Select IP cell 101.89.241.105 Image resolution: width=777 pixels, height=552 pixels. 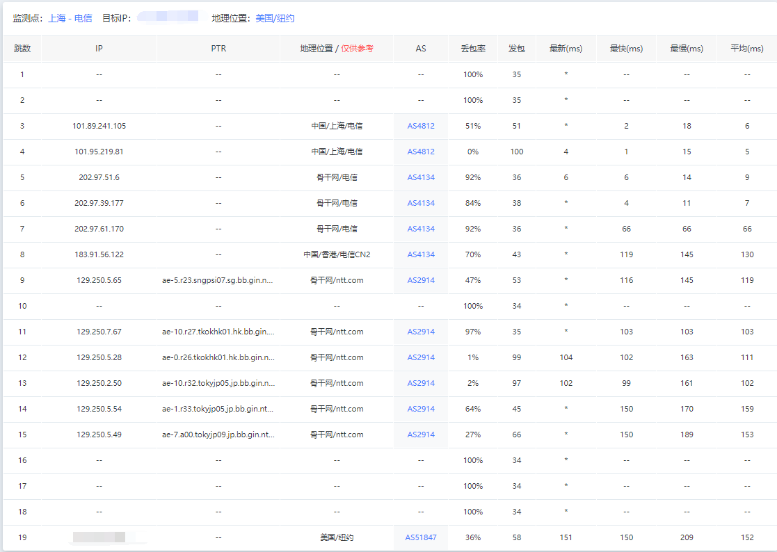coord(99,126)
